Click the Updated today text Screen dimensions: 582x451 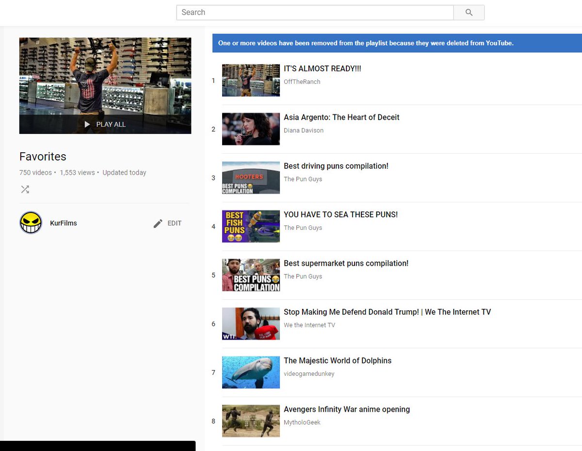tap(124, 173)
